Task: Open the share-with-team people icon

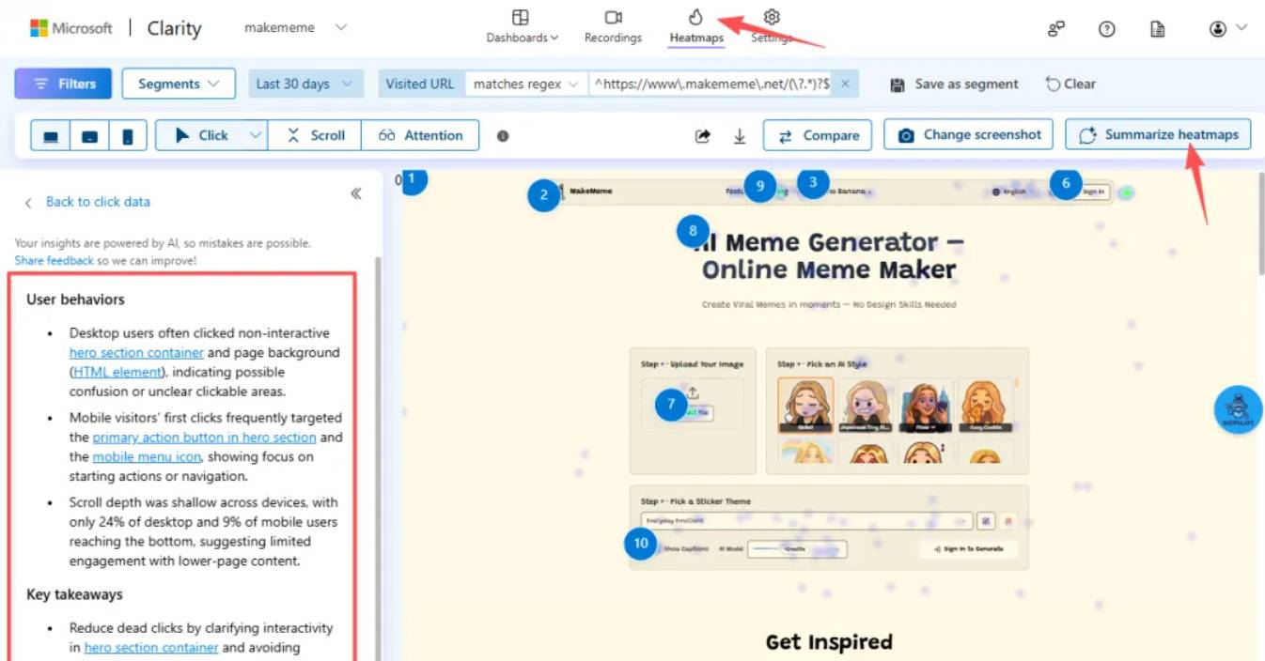Action: point(1056,29)
